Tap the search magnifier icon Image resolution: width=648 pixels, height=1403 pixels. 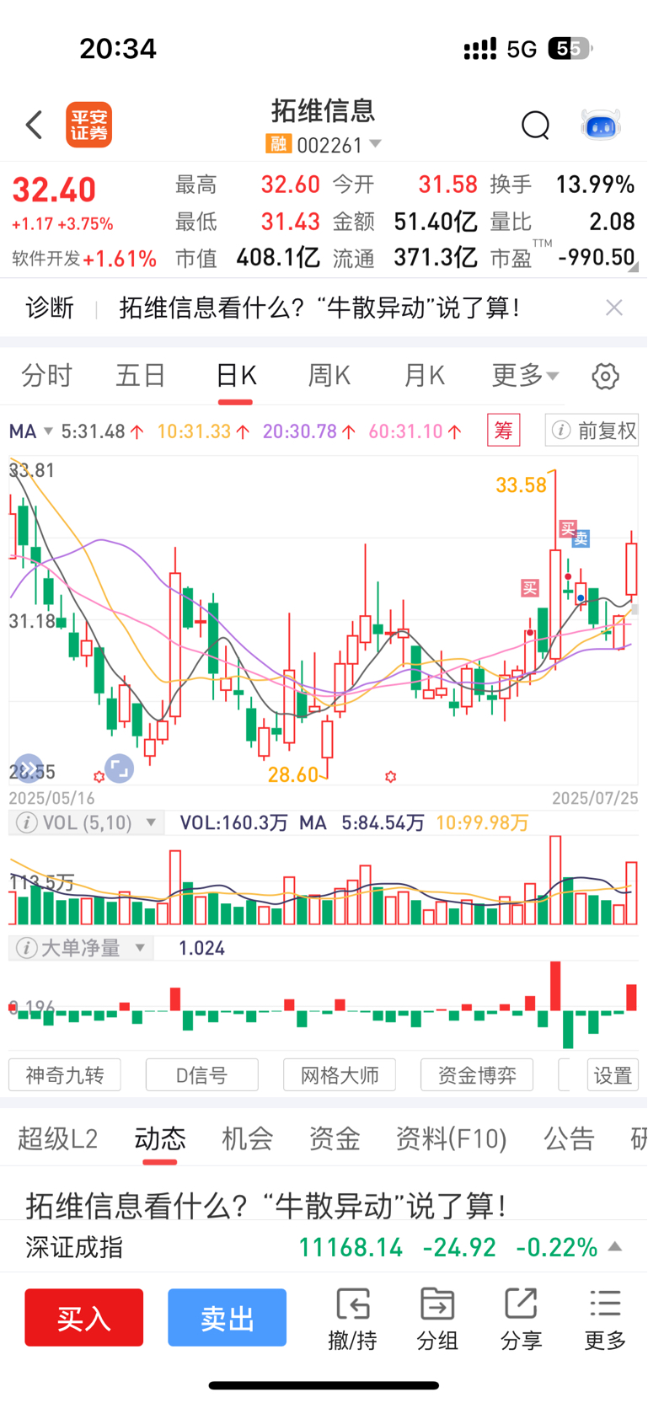[x=535, y=126]
